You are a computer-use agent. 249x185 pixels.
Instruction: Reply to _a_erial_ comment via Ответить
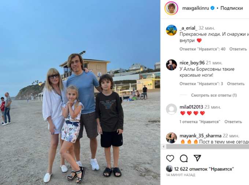[238, 49]
